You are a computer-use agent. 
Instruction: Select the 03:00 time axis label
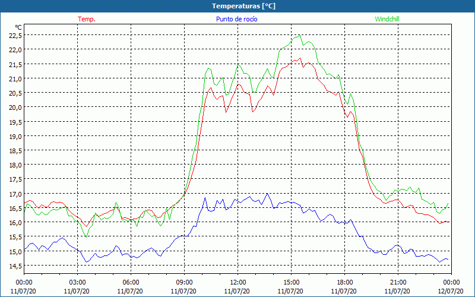point(77,282)
